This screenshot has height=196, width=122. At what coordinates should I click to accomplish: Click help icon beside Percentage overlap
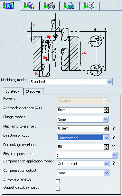point(113,147)
